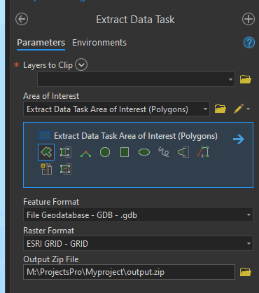Click the Output Zip File path field
The width and height of the screenshot is (259, 293).
(x=129, y=272)
